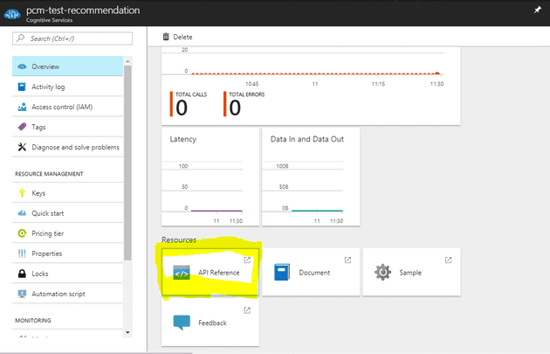
Task: Click the wrench Diagnose icon
Action: 22,147
